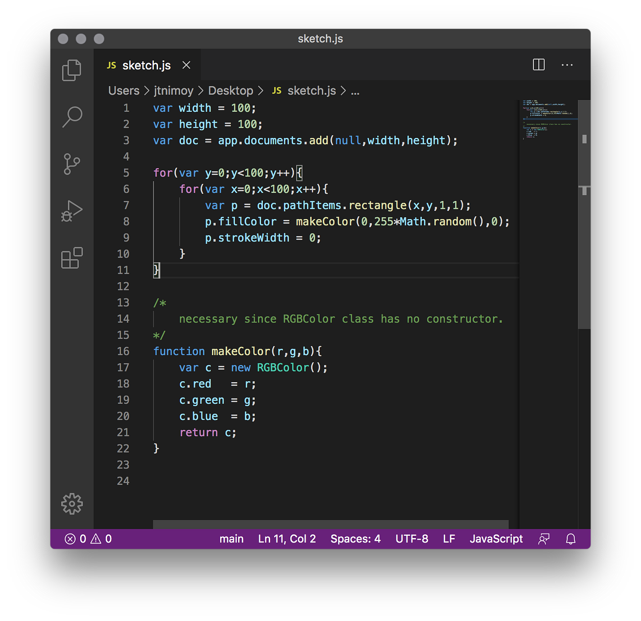
Task: Open the Run and Debug view
Action: click(71, 211)
